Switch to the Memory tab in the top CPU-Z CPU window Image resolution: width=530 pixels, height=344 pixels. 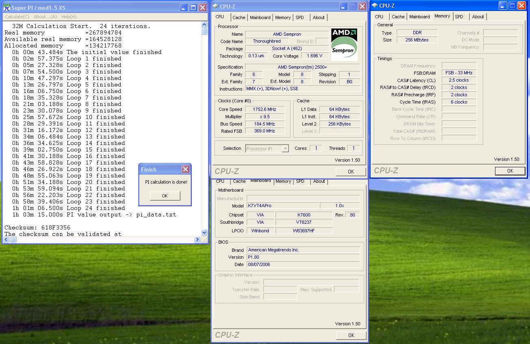(x=283, y=17)
